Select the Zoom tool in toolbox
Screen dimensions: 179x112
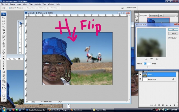[x=4, y=85]
